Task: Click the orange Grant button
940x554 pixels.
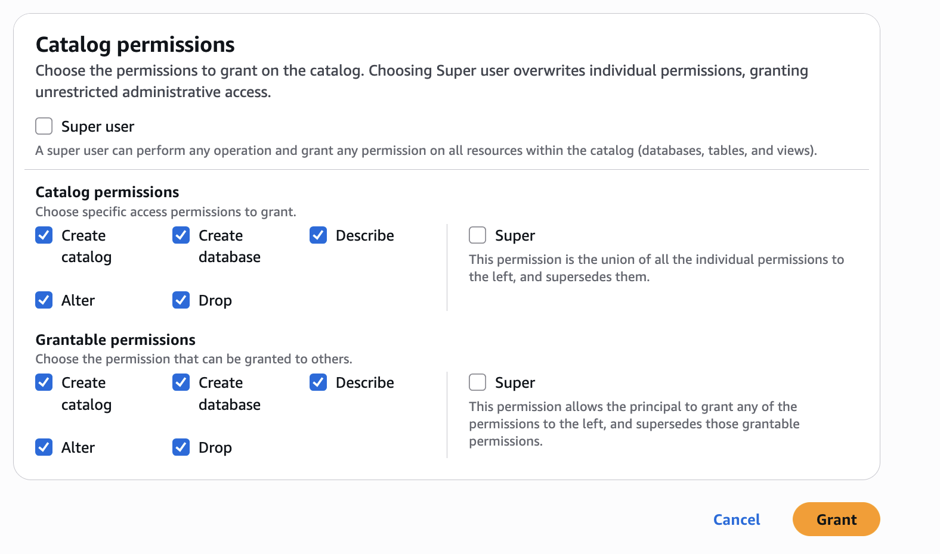Action: pyautogui.click(x=836, y=519)
